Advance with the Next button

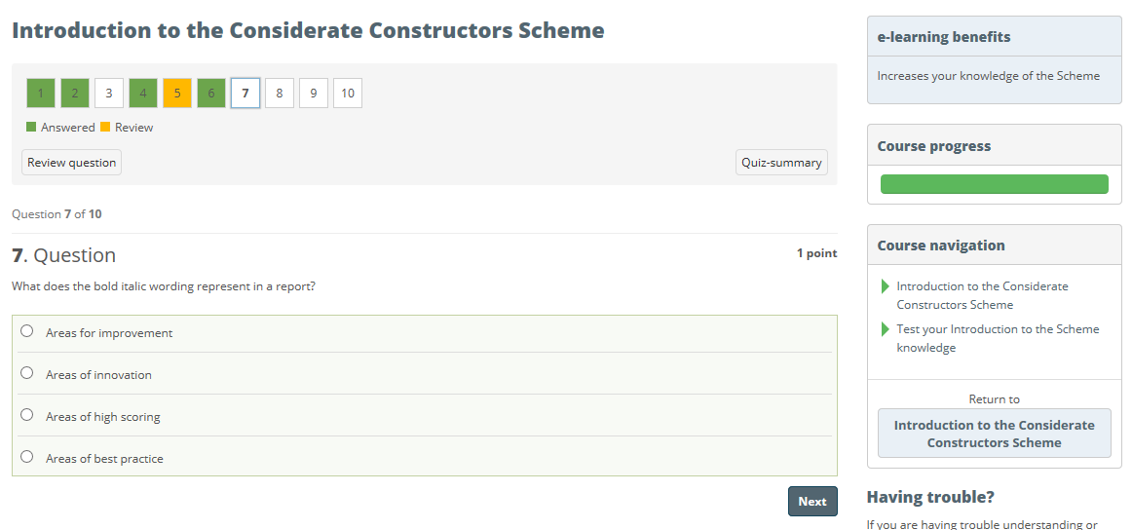pyautogui.click(x=812, y=501)
